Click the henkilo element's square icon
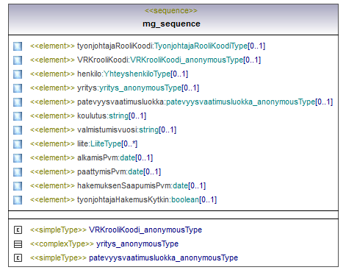Screen dimensions: 346x270 point(18,74)
